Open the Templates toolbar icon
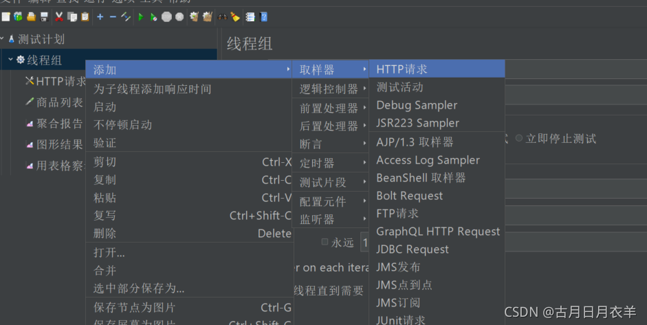This screenshot has width=647, height=325. coord(18,17)
